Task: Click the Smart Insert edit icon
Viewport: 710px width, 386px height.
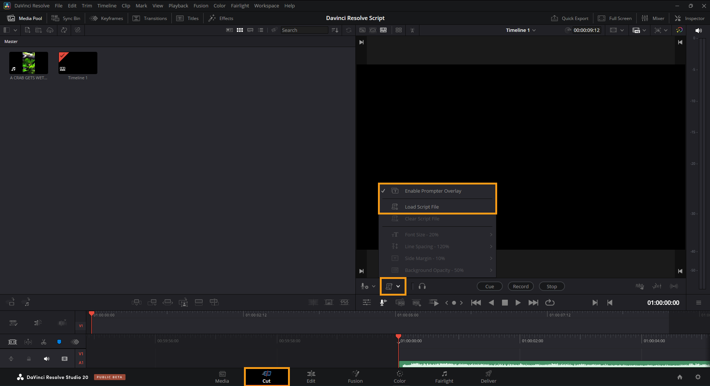Action: (x=136, y=302)
